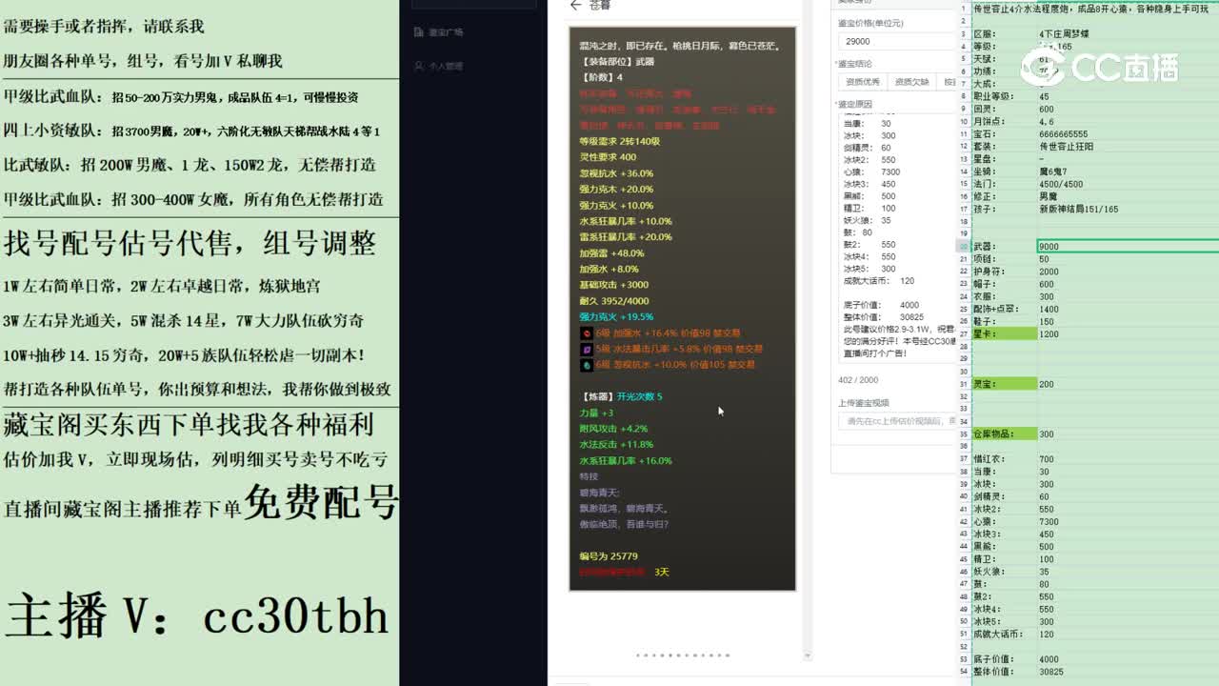Click the 仓库物品 value 300

pos(1047,434)
